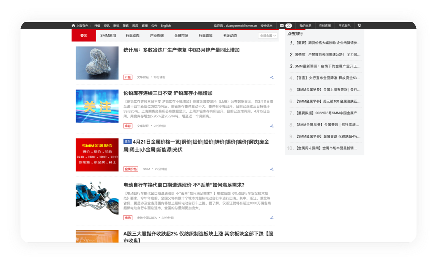The height and width of the screenshot is (264, 437).
Task: Click share icon for 伦铅库存 article
Action: click(272, 126)
